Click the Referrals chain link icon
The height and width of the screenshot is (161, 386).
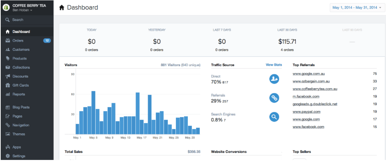(274, 98)
